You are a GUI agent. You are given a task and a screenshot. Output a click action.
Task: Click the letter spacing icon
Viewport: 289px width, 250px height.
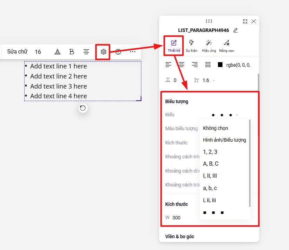point(168,80)
